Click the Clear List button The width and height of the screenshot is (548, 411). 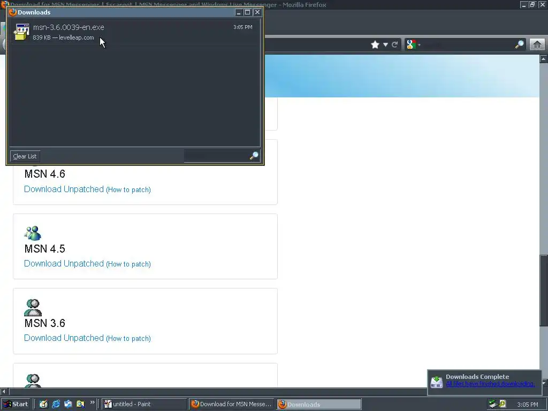coord(25,156)
